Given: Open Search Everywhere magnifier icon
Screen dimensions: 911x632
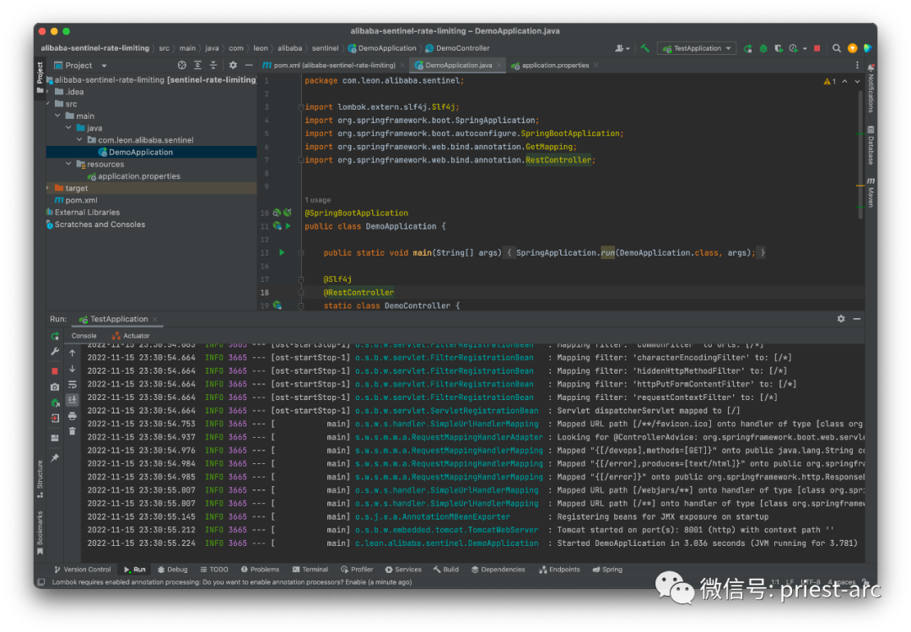Looking at the screenshot, I should [838, 48].
